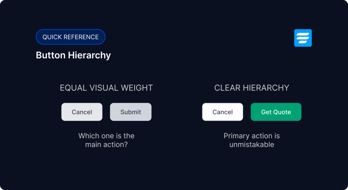Select the 'Primary action is unmistakable' caption
Viewport: 348px width, 190px height.
252,140
